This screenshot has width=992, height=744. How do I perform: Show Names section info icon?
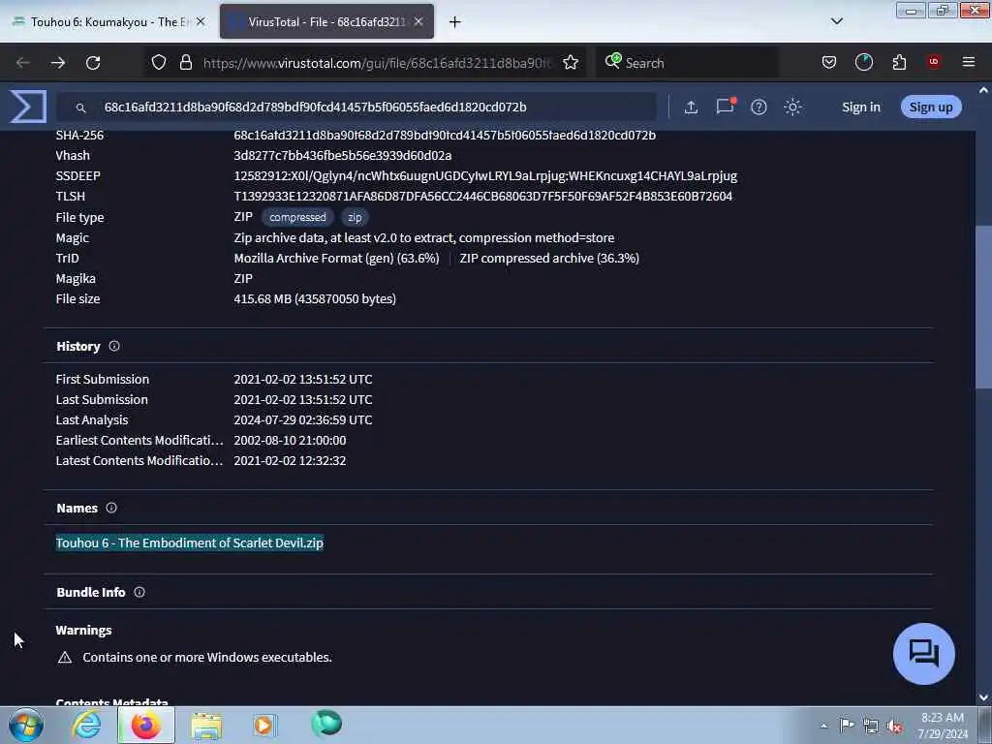[x=111, y=508]
